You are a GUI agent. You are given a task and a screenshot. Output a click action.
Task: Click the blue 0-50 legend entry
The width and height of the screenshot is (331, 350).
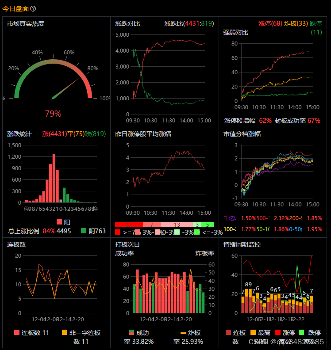[296, 229]
